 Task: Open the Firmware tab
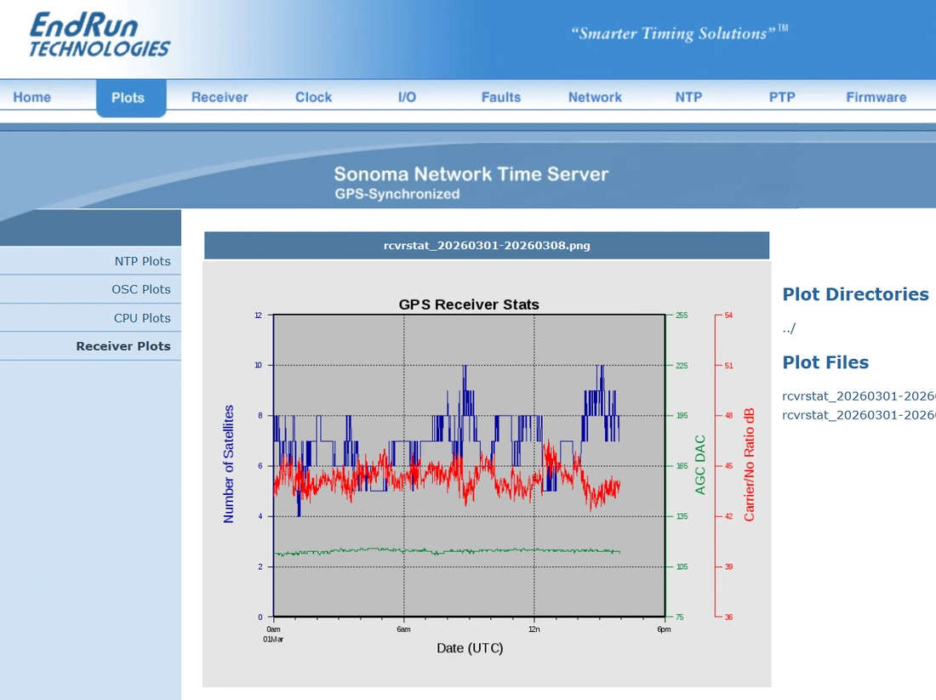[x=876, y=97]
